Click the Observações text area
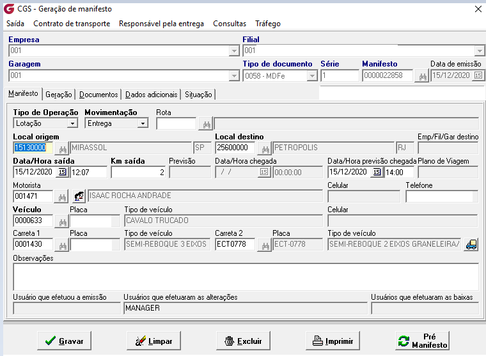This screenshot has width=486, height=356. click(246, 277)
